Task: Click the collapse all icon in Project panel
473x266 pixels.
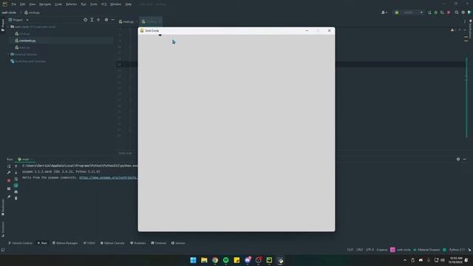Action: click(98, 20)
